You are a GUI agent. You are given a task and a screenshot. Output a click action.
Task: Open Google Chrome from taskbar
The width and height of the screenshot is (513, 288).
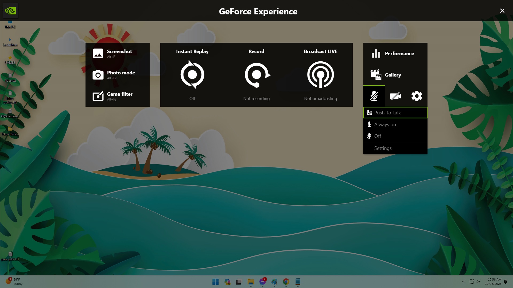[286, 282]
